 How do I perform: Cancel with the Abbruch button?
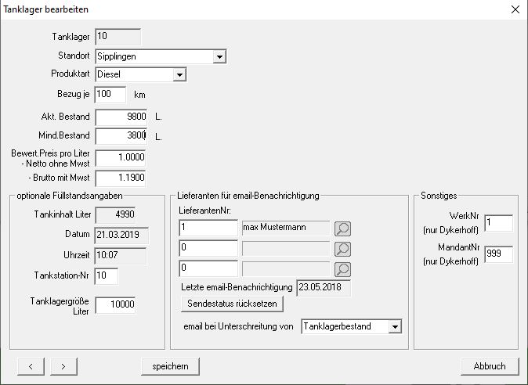[x=490, y=366]
